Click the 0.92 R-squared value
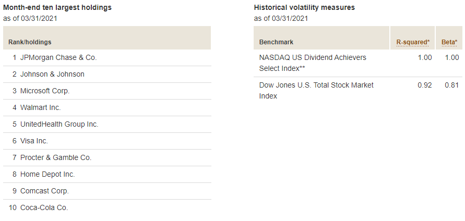Screen dimensions: 465x221 (x=425, y=85)
